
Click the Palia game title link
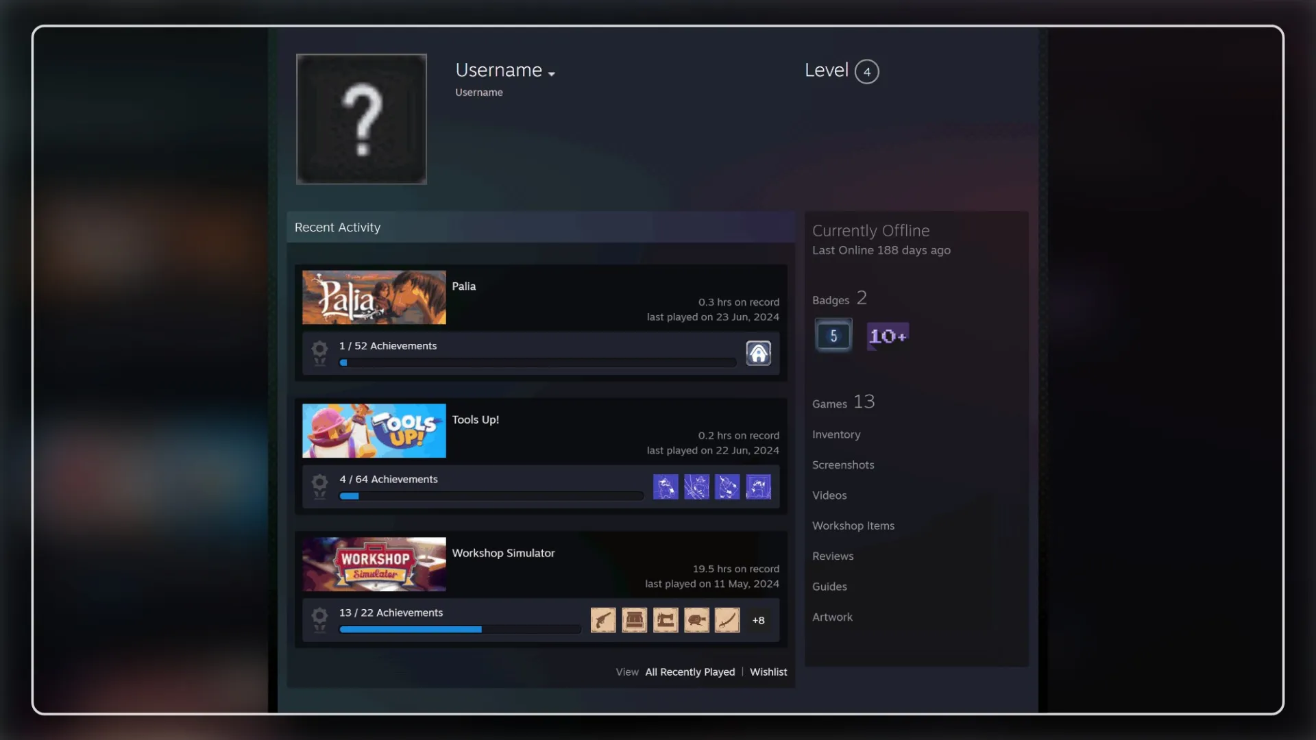464,286
